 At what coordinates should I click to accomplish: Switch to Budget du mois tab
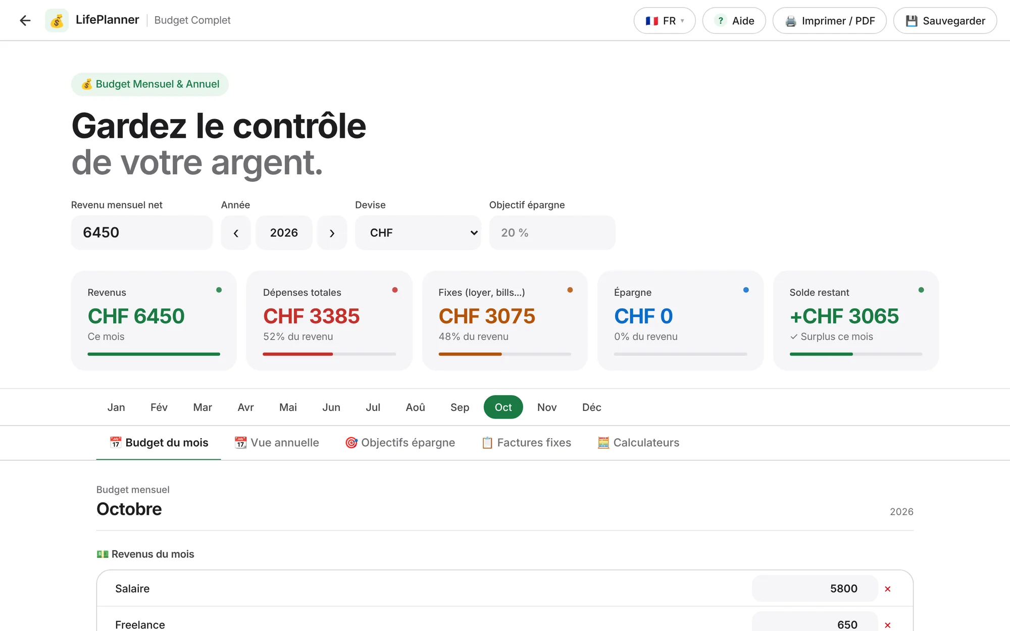pyautogui.click(x=159, y=443)
